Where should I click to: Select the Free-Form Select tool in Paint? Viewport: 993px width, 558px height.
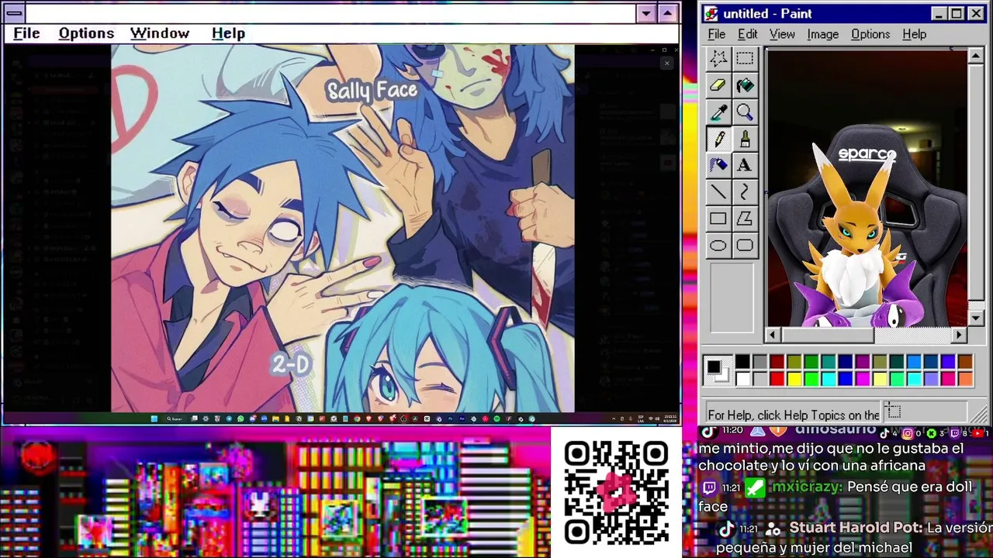tap(718, 58)
